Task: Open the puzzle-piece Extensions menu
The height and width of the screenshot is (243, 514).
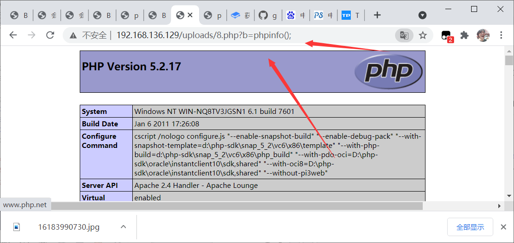Action: (x=465, y=35)
